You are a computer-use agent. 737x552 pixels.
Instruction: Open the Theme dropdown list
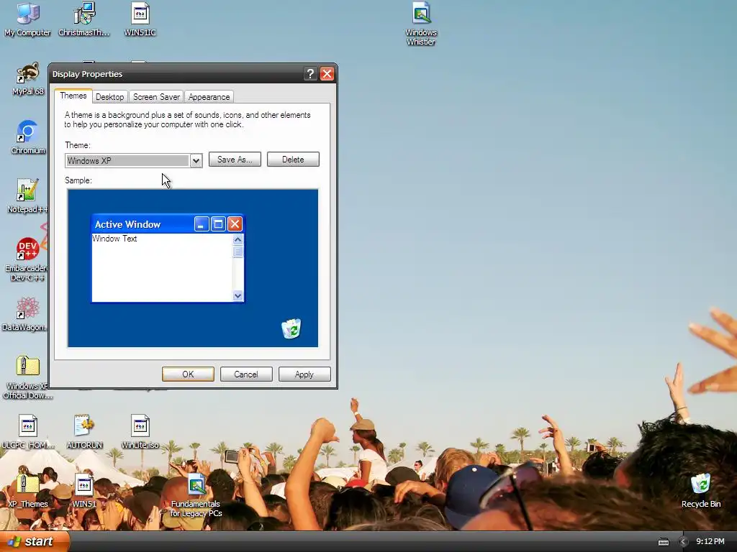coord(196,161)
